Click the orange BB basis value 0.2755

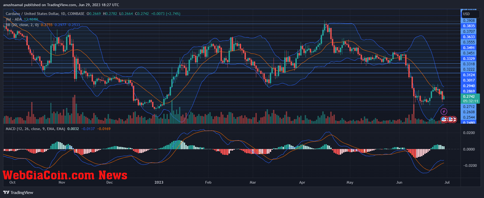click(47, 25)
